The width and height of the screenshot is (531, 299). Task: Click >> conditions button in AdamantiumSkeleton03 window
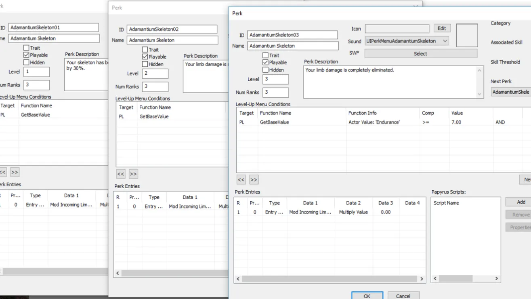[254, 180]
